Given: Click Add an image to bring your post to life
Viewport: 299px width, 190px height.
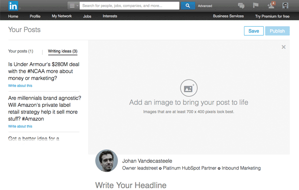Looking at the screenshot, I should [188, 102].
